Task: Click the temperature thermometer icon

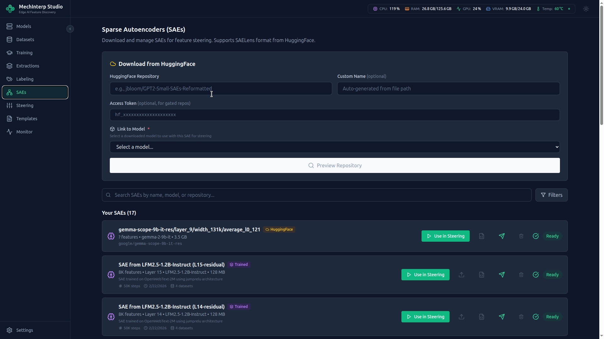Action: tap(538, 9)
